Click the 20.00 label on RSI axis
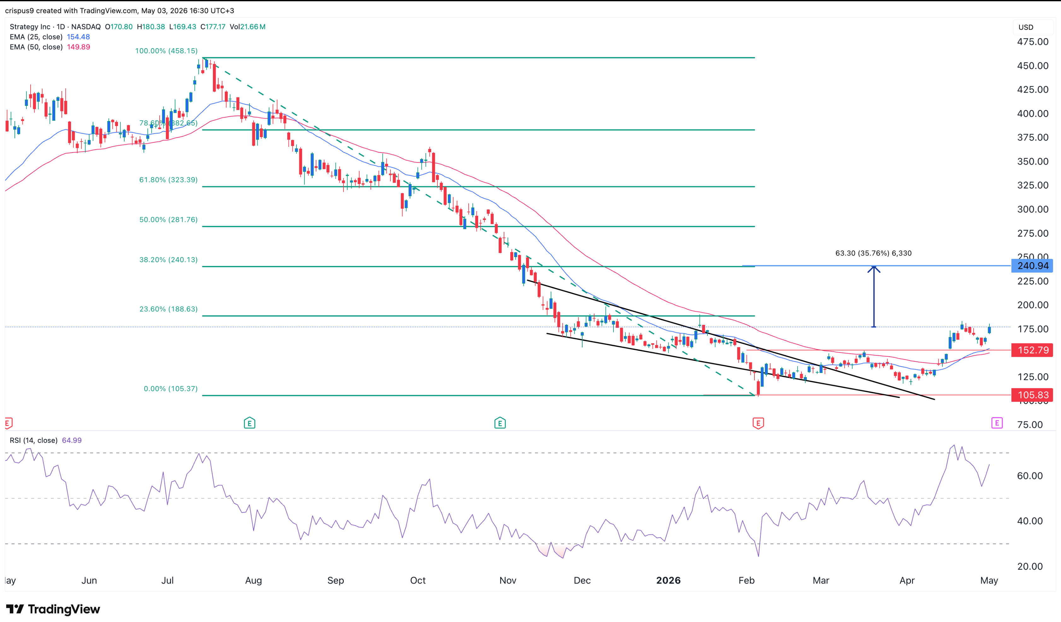The width and height of the screenshot is (1061, 622). point(1030,566)
